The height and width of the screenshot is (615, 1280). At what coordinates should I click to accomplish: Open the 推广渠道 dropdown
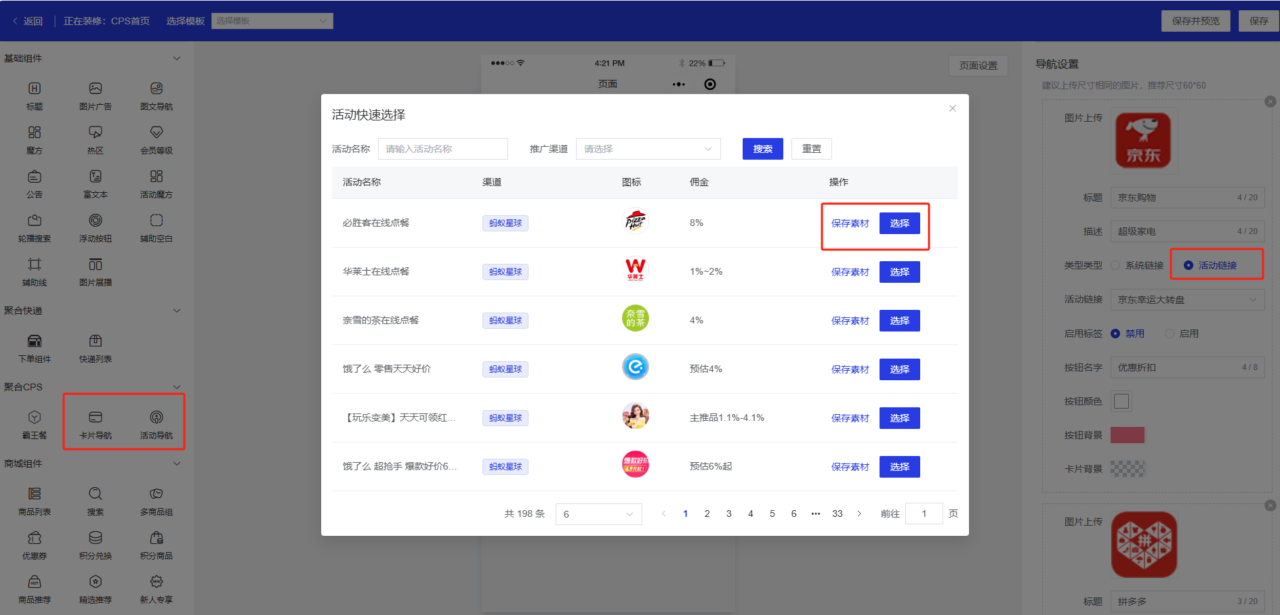[x=648, y=149]
